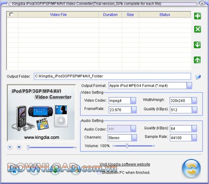This screenshot has width=209, height=184.
Task: Expand the audio Quality (KBps) 64 dropdown
Action: coord(194,129)
